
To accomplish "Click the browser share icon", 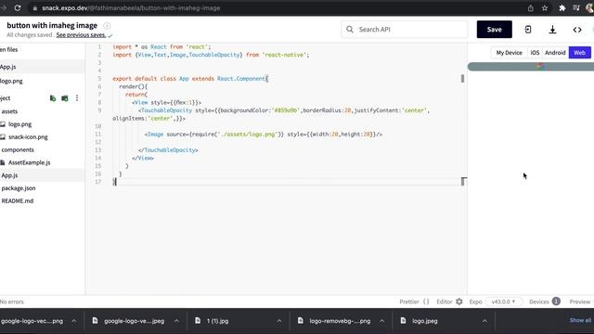I will (x=531, y=8).
